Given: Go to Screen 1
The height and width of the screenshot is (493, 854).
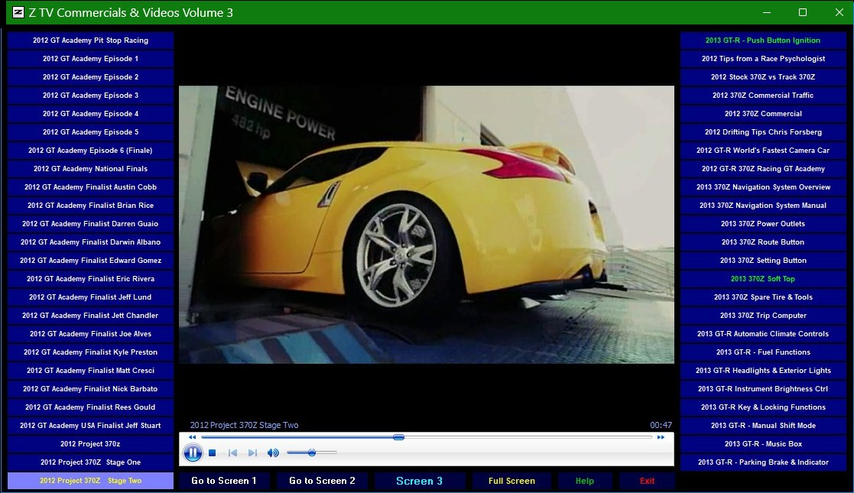Looking at the screenshot, I should pyautogui.click(x=224, y=481).
